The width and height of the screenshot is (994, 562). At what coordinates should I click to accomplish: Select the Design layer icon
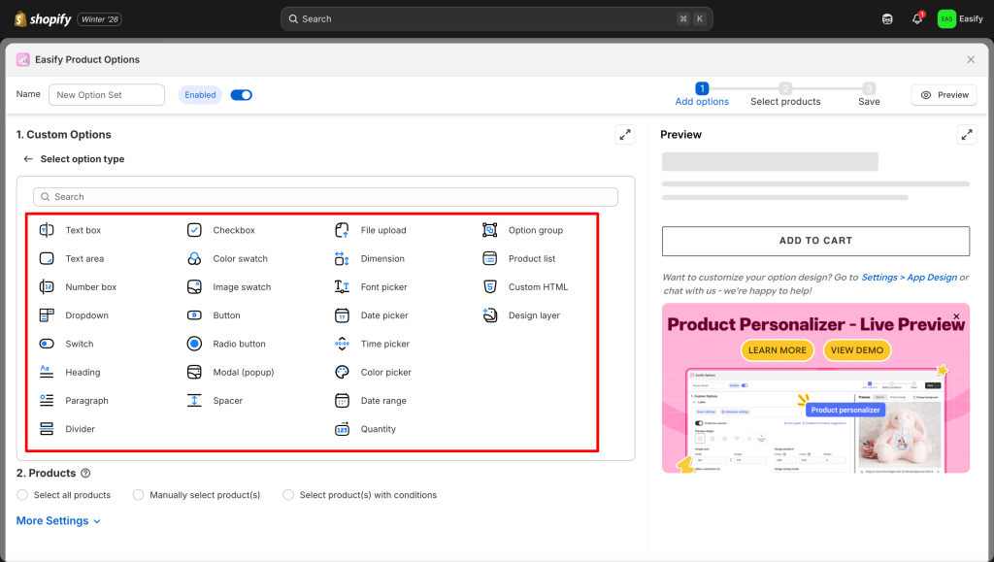click(490, 315)
